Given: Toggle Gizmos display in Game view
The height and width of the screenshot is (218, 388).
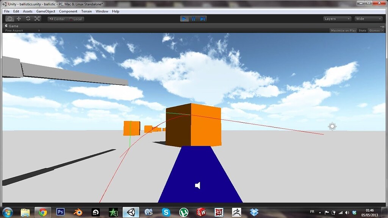Looking at the screenshot, I should coord(374,30).
